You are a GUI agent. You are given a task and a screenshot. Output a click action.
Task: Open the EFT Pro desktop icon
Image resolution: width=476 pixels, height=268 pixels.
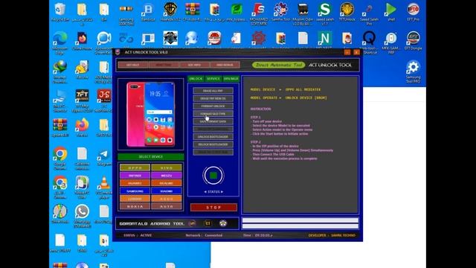click(414, 12)
